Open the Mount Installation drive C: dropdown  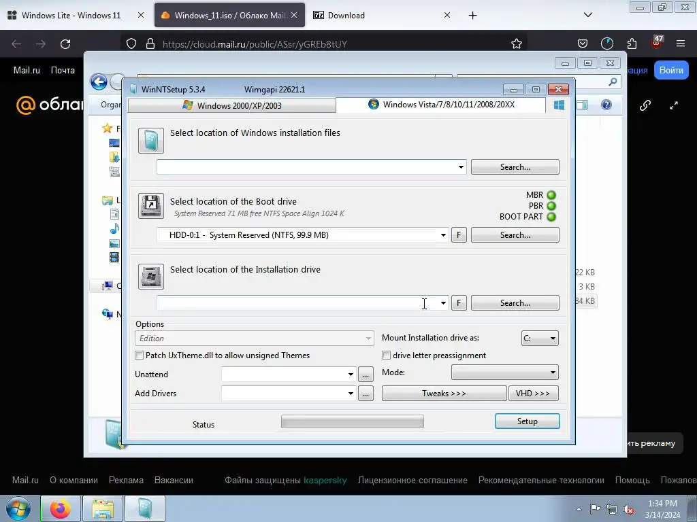pos(540,338)
